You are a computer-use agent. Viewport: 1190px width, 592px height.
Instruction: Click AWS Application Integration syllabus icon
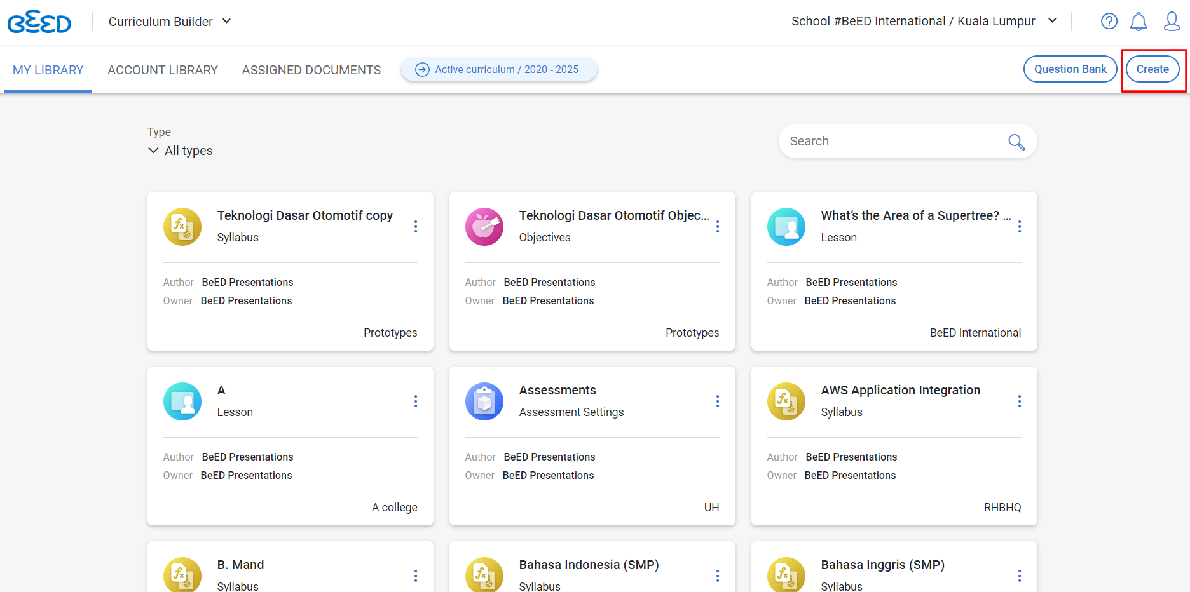(786, 401)
